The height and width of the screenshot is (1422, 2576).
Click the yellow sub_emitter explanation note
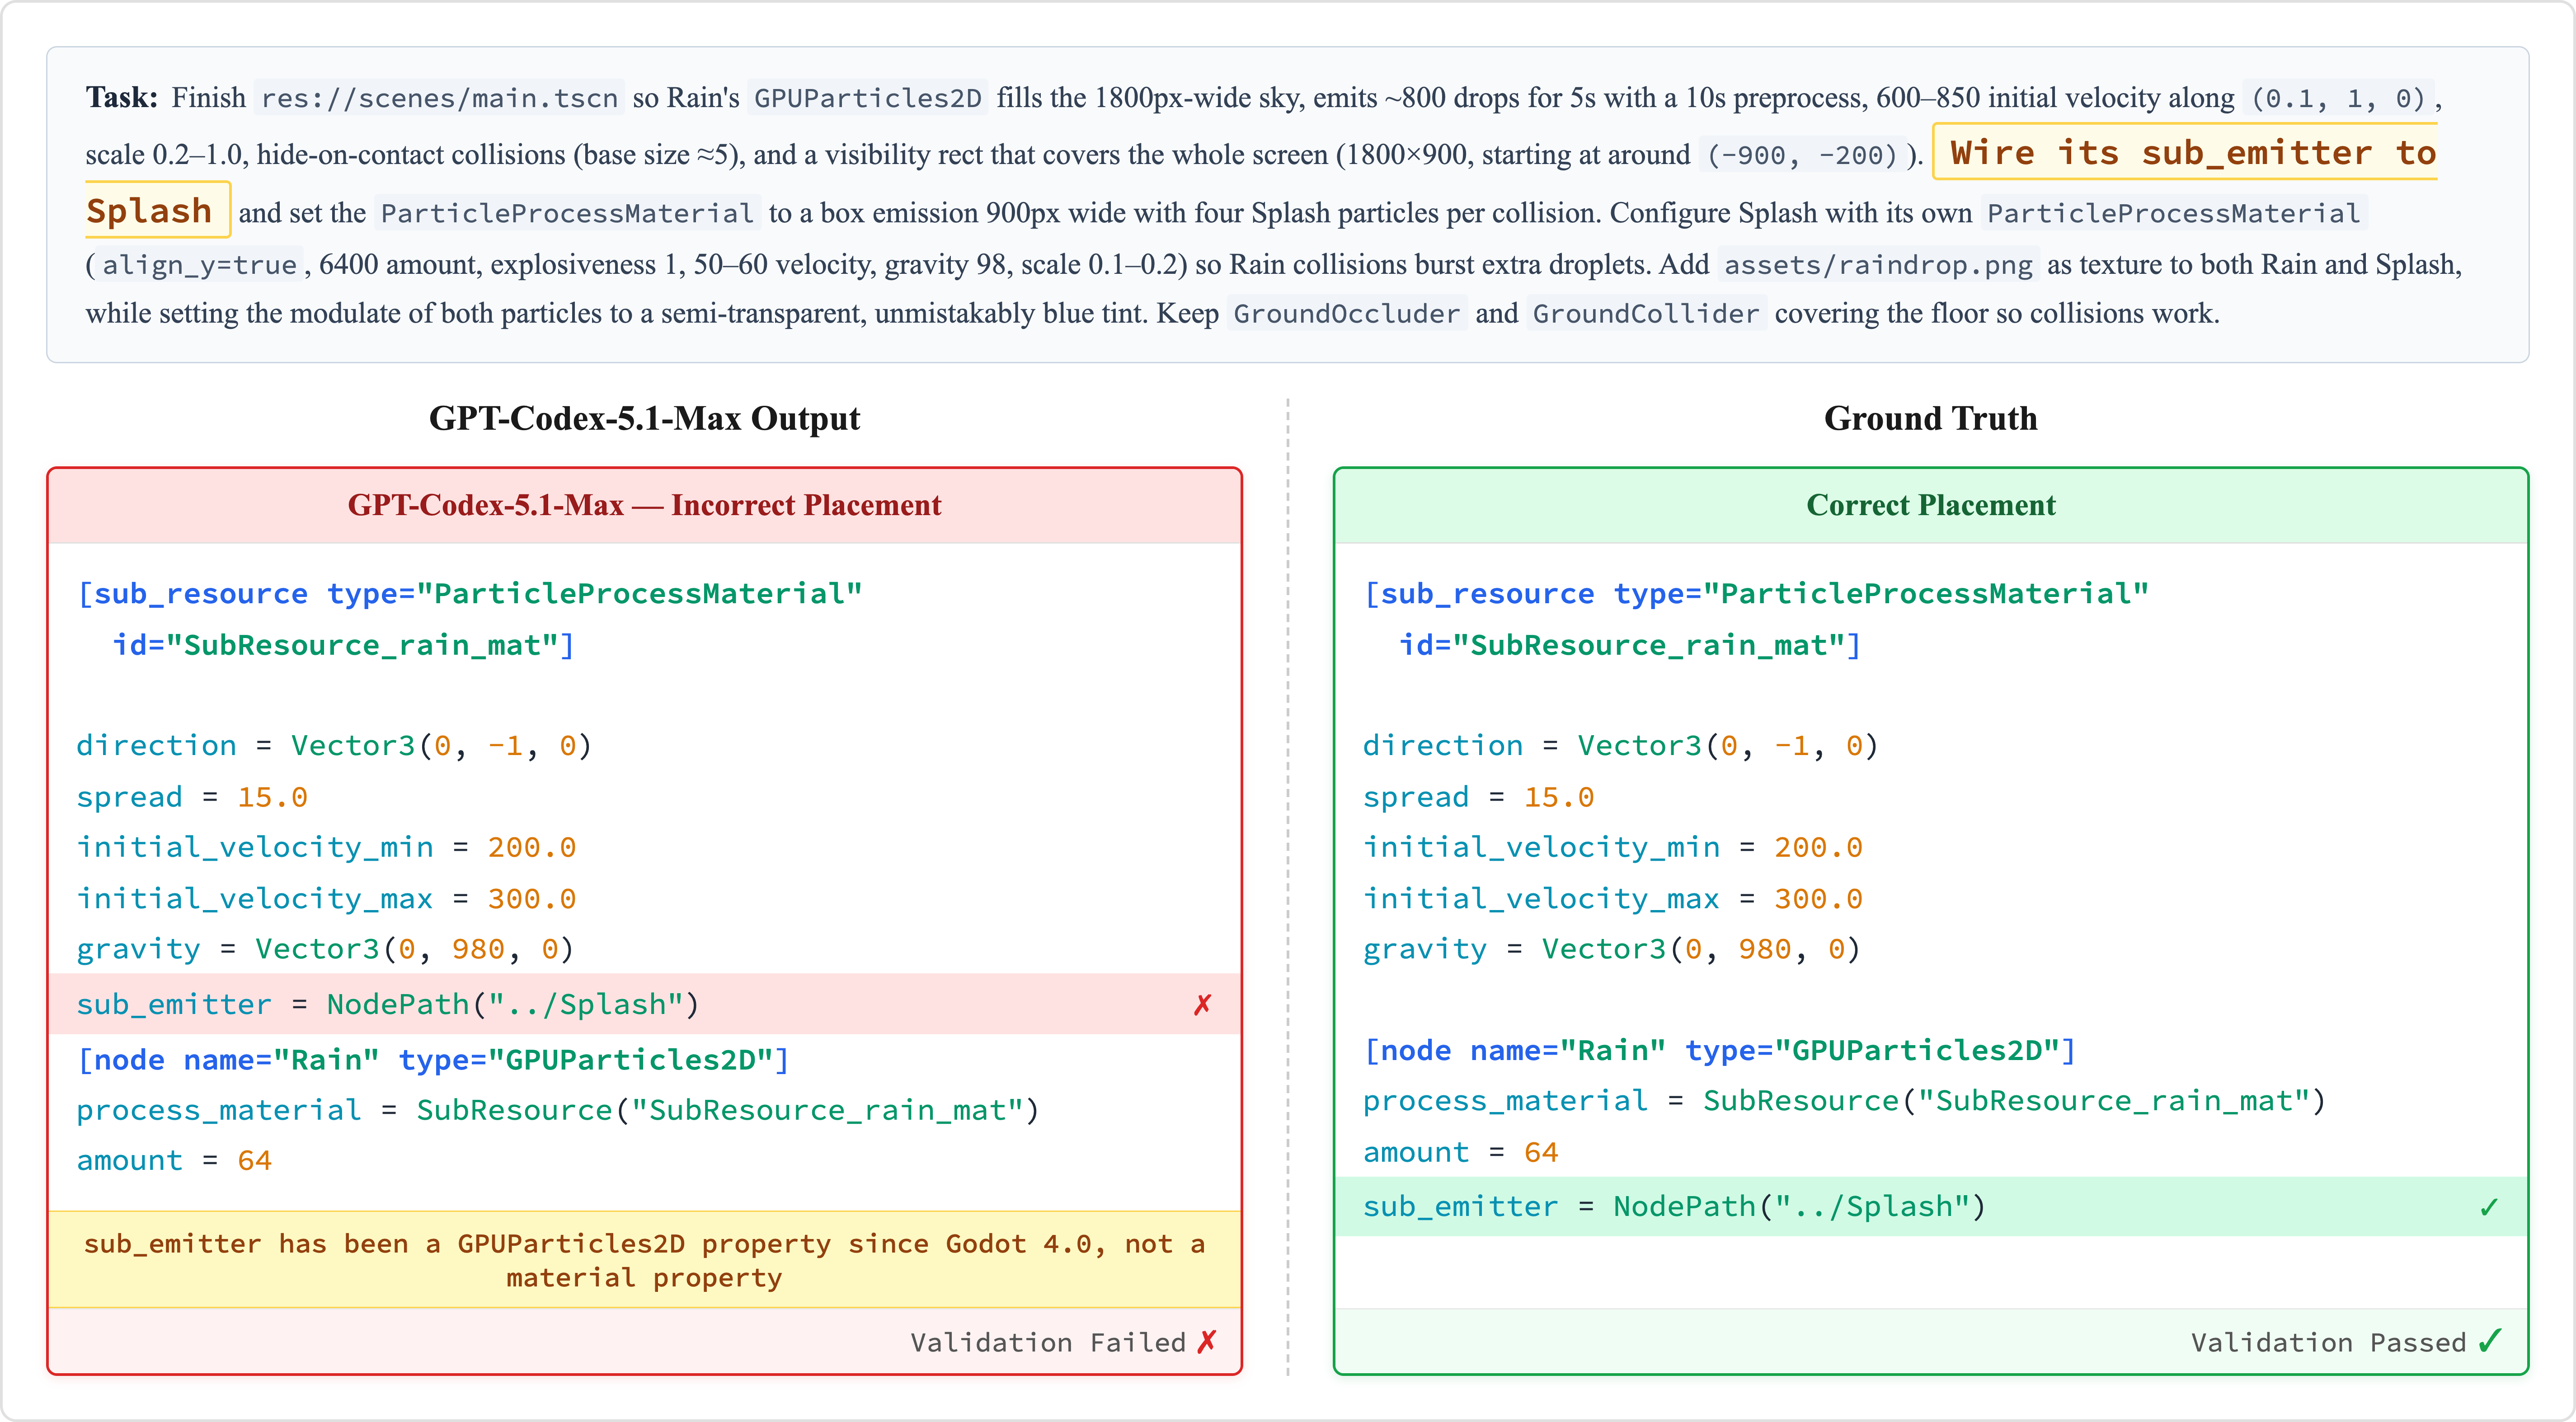pos(644,1260)
